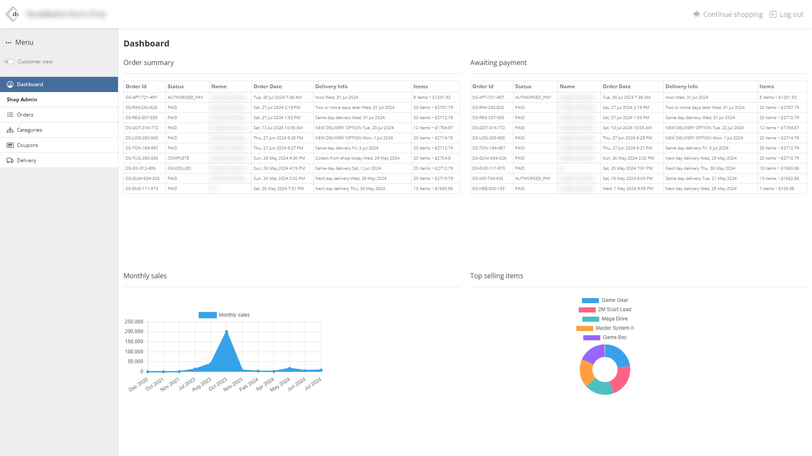Image resolution: width=812 pixels, height=456 pixels.
Task: Open the Coupons menu item
Action: (59, 145)
